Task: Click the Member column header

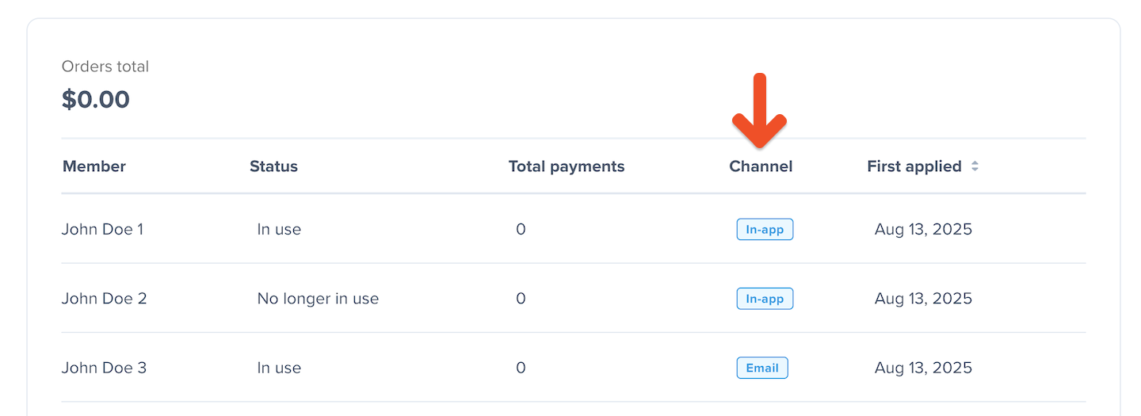Action: click(x=94, y=166)
